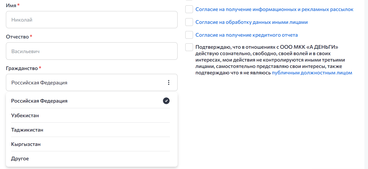Choose Таджикистан in the citizenship list
The image size is (368, 169).
[90, 130]
